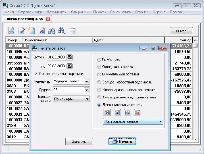
Task: Open the 'Группа' dropdown arrow
Action: click(86, 90)
